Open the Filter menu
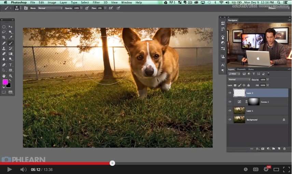The height and width of the screenshot is (174, 292). coord(96,2)
